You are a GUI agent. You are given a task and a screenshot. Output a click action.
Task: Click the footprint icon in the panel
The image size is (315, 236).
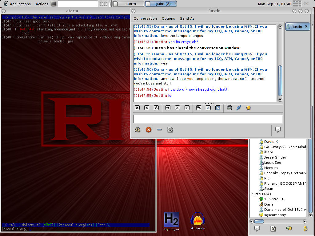[x=6, y=3]
